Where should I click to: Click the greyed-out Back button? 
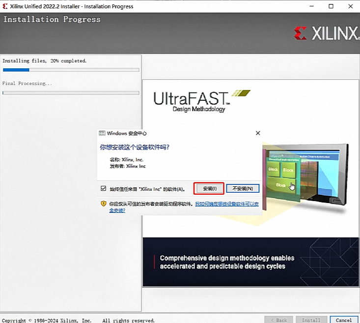pyautogui.click(x=278, y=320)
